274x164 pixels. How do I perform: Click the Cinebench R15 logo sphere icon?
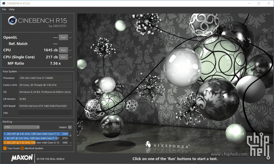(12, 21)
